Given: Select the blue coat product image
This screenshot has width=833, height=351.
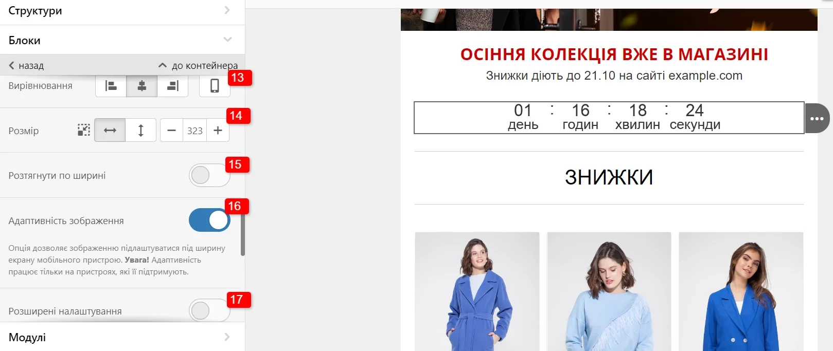Looking at the screenshot, I should tap(477, 291).
